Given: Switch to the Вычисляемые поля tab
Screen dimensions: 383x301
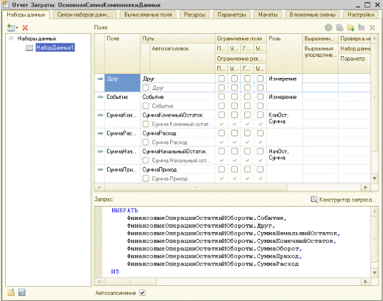Looking at the screenshot, I should [148, 15].
